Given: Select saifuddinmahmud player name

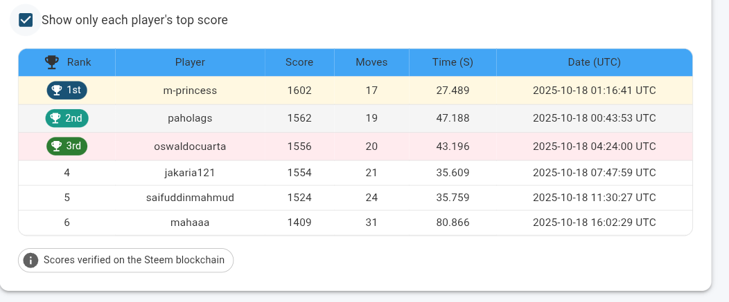Looking at the screenshot, I should tap(190, 198).
